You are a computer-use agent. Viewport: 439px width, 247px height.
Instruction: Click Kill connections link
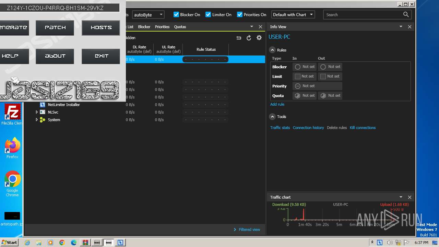[363, 128]
